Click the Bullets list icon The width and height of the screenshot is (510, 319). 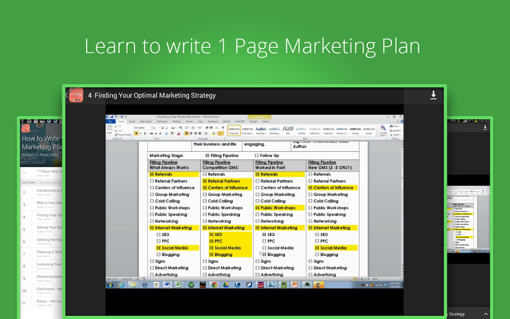pos(187,128)
